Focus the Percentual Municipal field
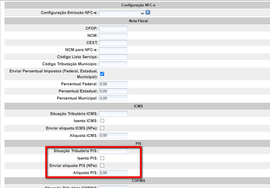This screenshot has width=270, height=188. [113, 98]
